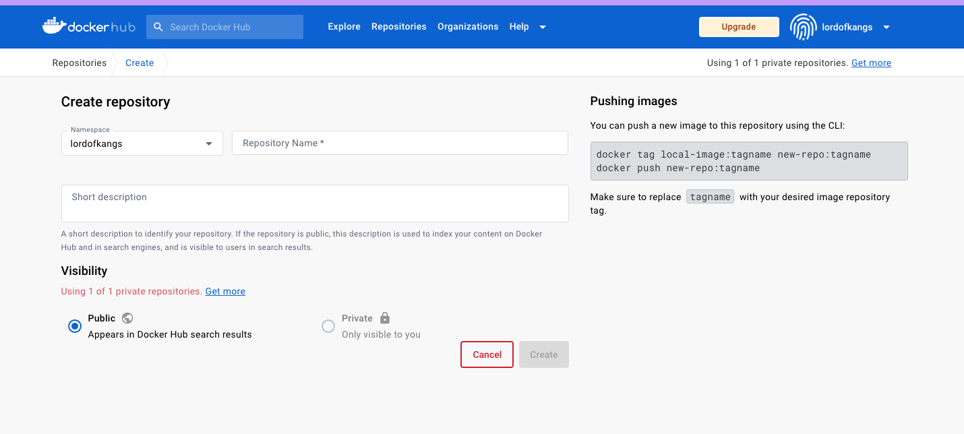This screenshot has width=964, height=434.
Task: Click the lordofkangs username in header
Action: click(847, 27)
